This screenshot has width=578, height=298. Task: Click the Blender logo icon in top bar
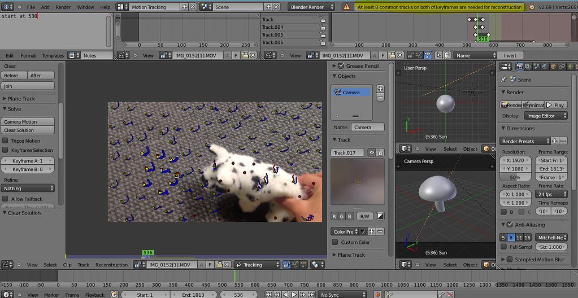(x=531, y=7)
